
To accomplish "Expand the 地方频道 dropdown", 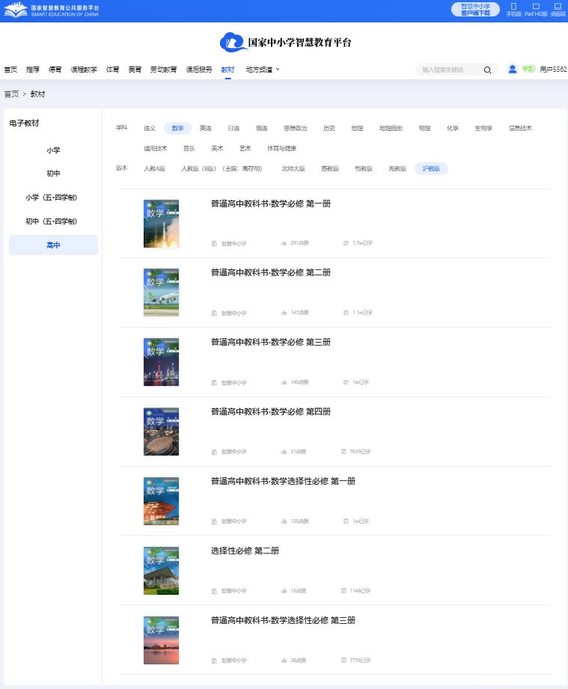I will click(262, 70).
